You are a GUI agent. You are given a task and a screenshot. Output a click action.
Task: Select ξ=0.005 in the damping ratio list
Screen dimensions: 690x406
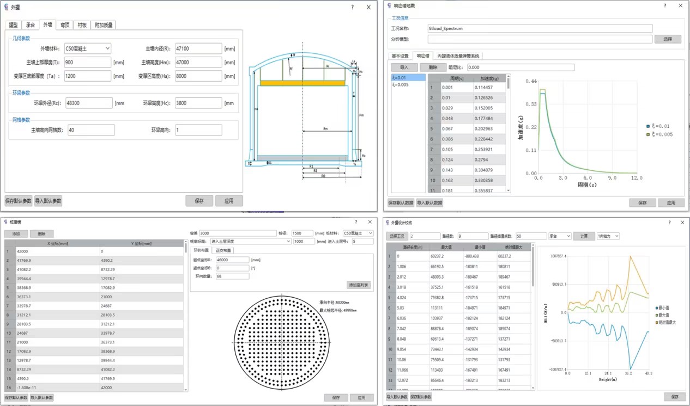tap(401, 84)
